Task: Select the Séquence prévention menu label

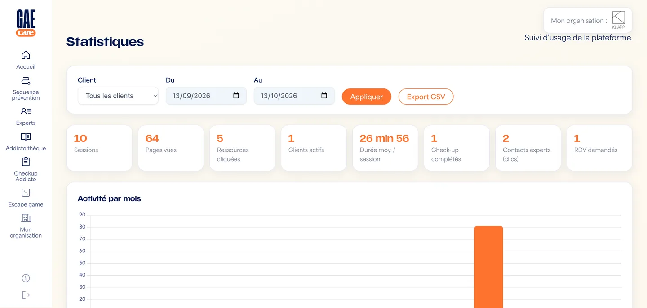Action: (26, 95)
